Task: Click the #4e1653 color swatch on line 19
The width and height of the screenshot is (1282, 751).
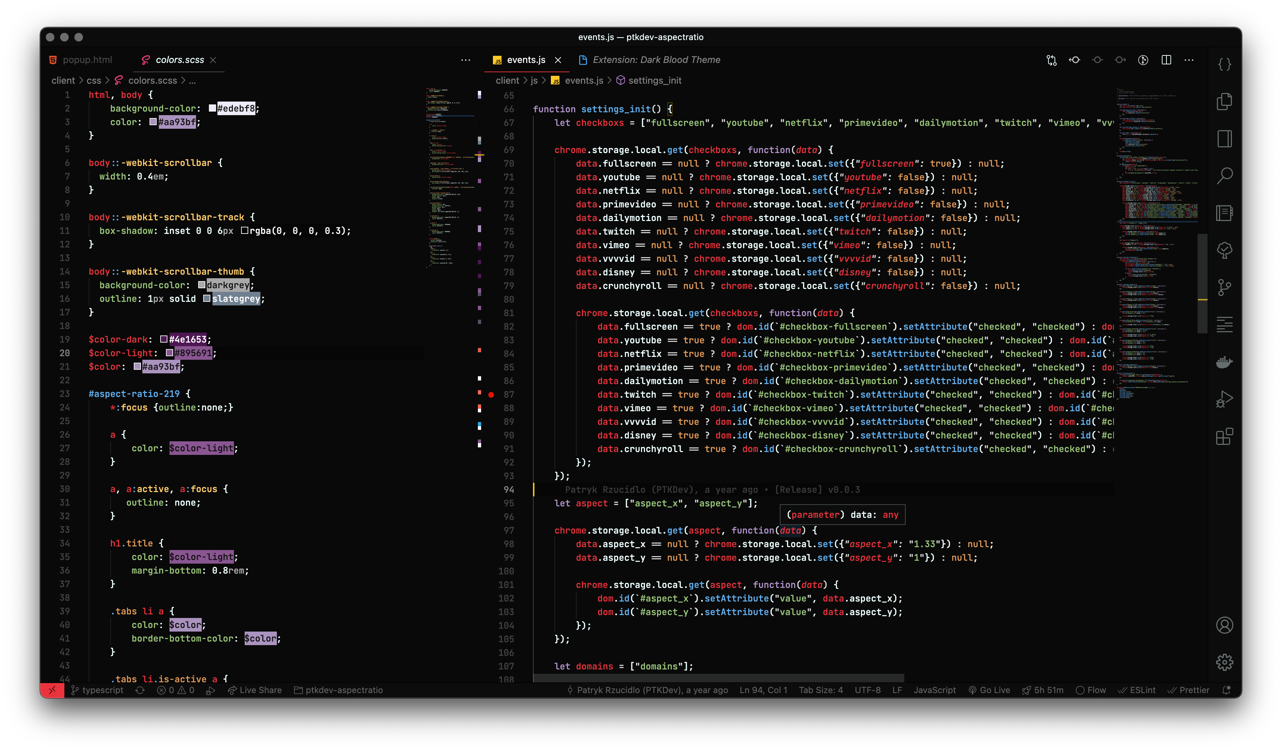Action: click(164, 339)
